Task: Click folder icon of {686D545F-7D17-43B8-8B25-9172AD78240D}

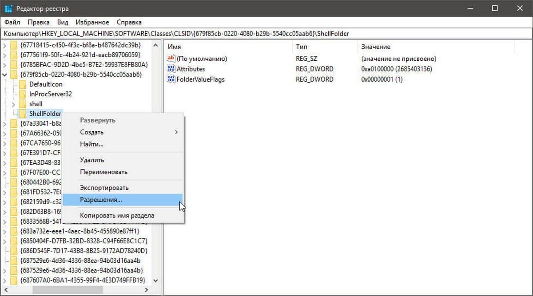Action: click(14, 250)
